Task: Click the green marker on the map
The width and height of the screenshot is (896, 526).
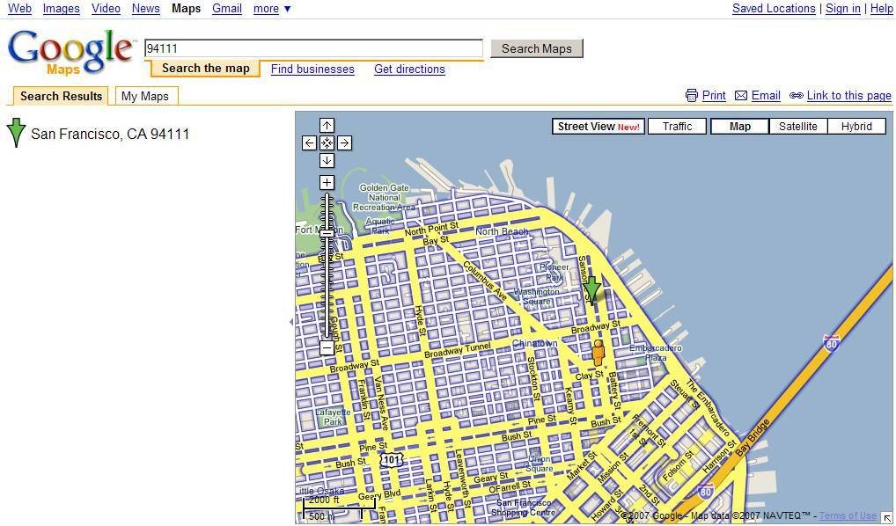Action: [x=592, y=290]
